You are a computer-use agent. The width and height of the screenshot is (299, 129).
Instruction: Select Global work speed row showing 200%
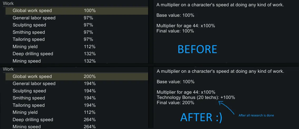(76, 76)
